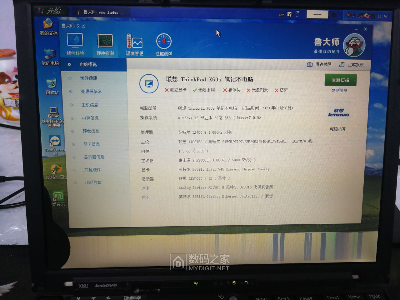Click 蓝牙 feature indicator

[281, 90]
